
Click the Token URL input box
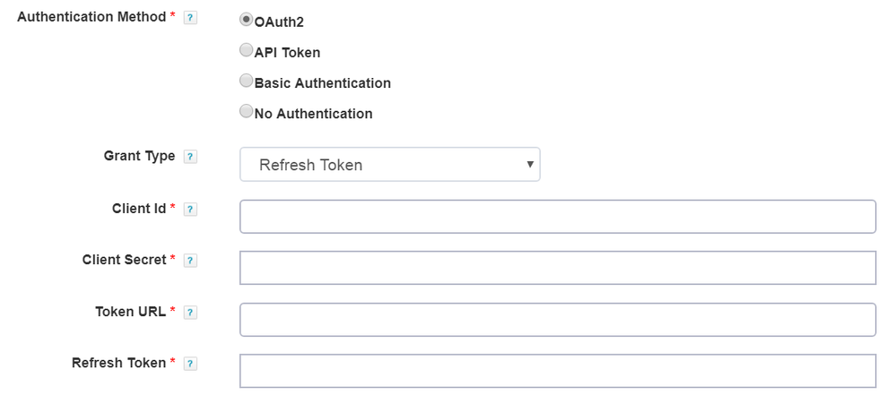pos(557,320)
